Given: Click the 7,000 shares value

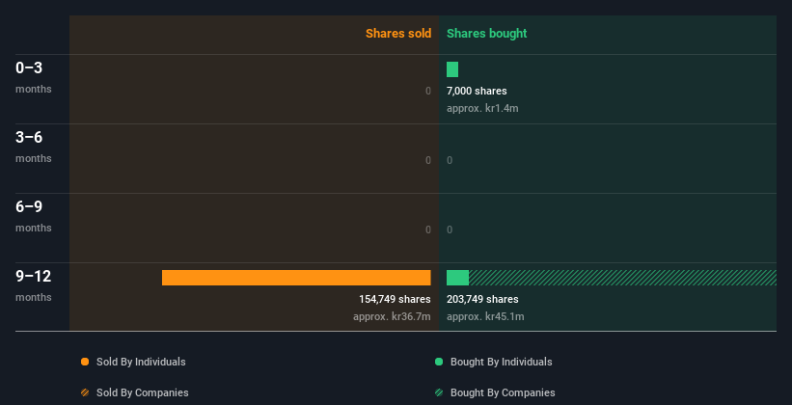Looking at the screenshot, I should tap(477, 91).
